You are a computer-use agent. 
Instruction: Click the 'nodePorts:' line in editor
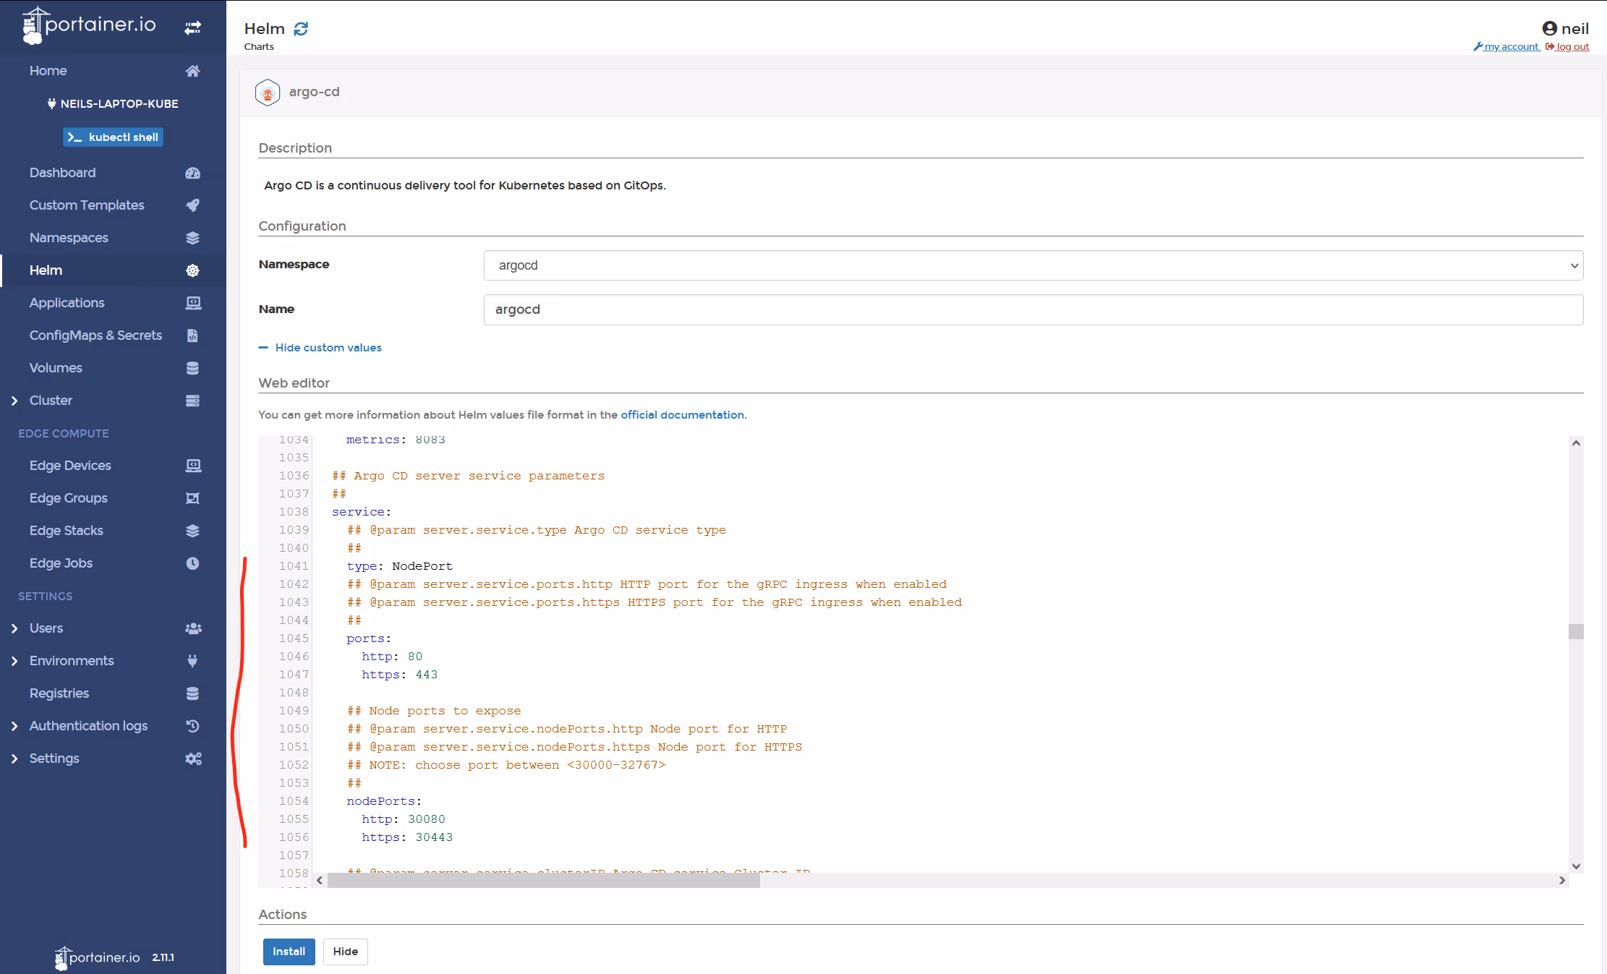[x=384, y=801]
